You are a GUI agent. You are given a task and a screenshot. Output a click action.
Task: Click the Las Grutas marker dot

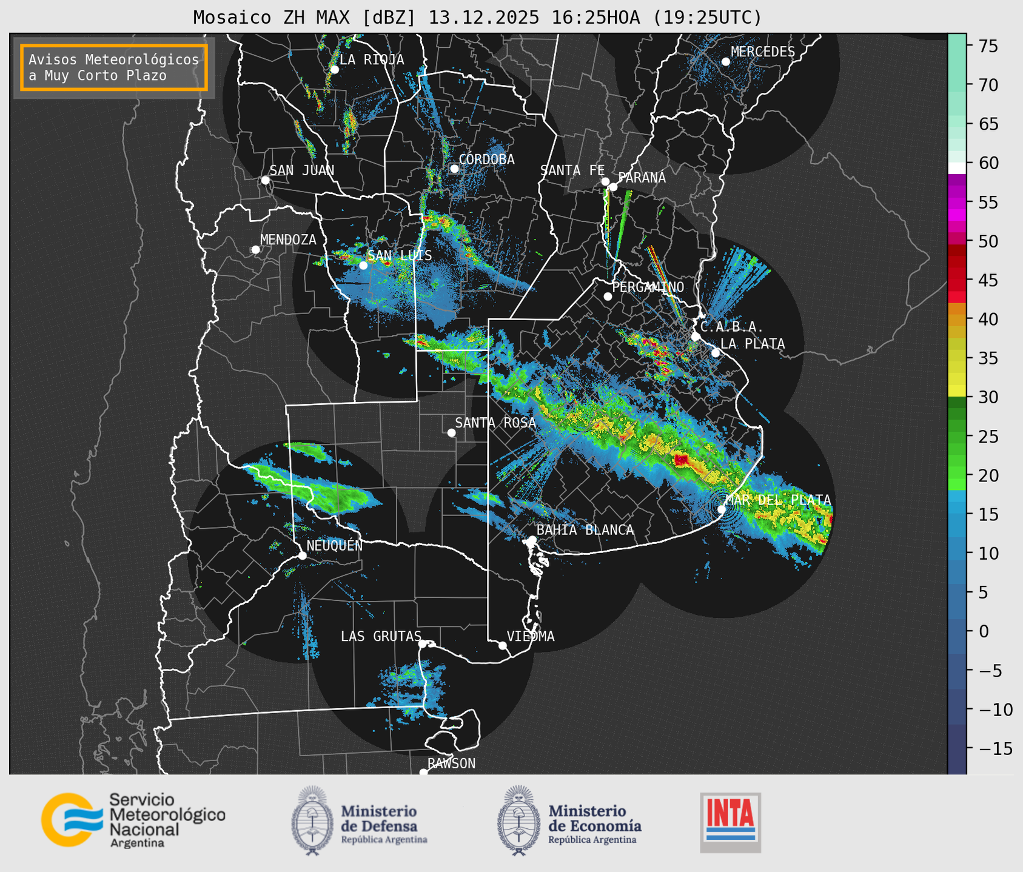click(423, 644)
